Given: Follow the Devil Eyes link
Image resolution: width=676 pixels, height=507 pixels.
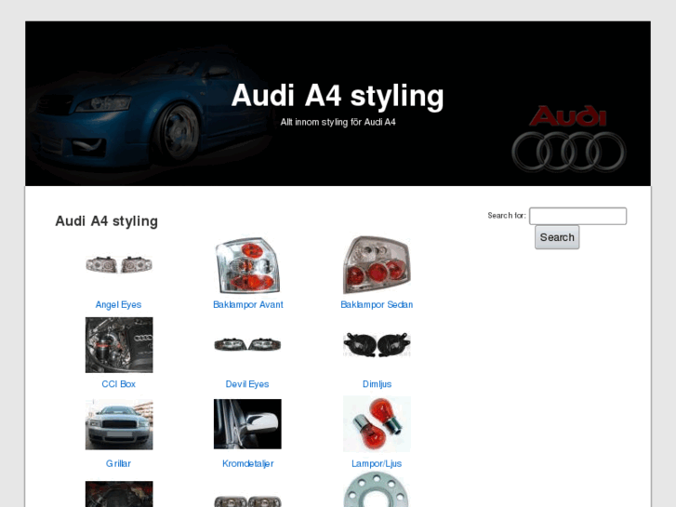Looking at the screenshot, I should coord(247,384).
